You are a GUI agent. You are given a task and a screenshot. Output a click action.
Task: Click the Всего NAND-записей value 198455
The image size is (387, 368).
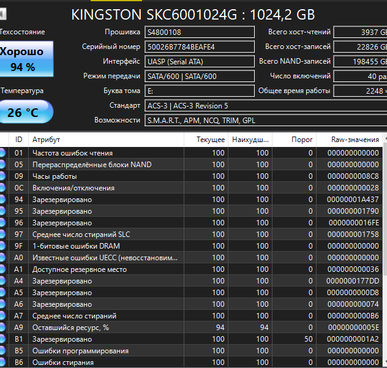(360, 61)
